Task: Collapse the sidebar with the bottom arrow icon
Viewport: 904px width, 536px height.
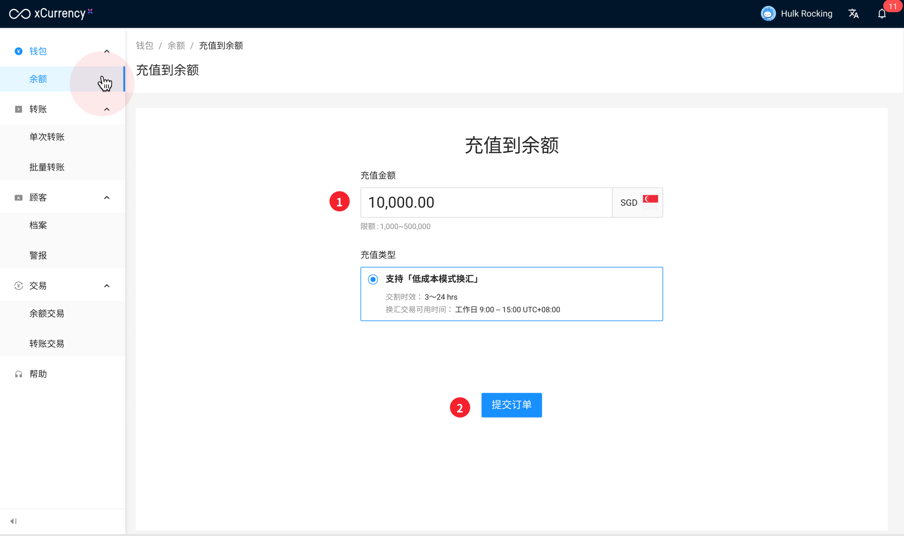Action: [14, 521]
